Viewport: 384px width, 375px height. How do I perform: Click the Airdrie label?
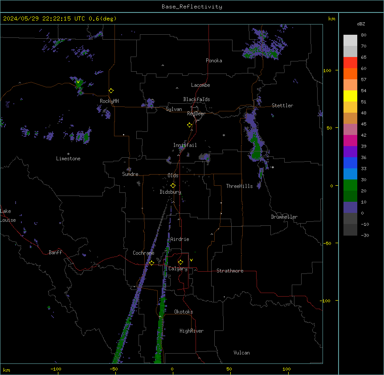coord(180,239)
